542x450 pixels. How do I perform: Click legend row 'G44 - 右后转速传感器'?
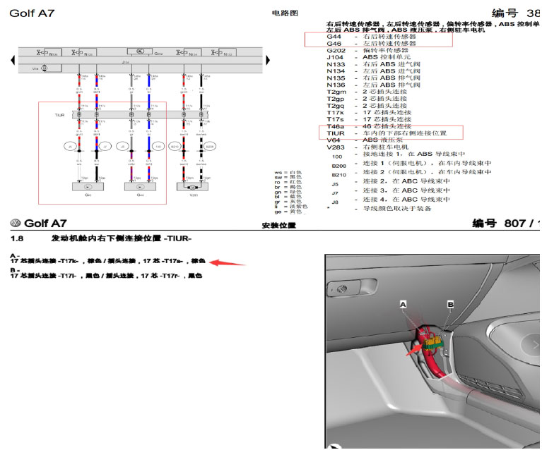(372, 36)
